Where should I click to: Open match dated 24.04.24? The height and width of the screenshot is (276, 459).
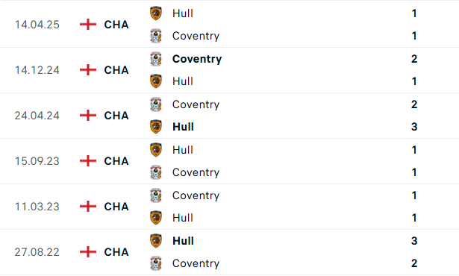[x=230, y=116]
